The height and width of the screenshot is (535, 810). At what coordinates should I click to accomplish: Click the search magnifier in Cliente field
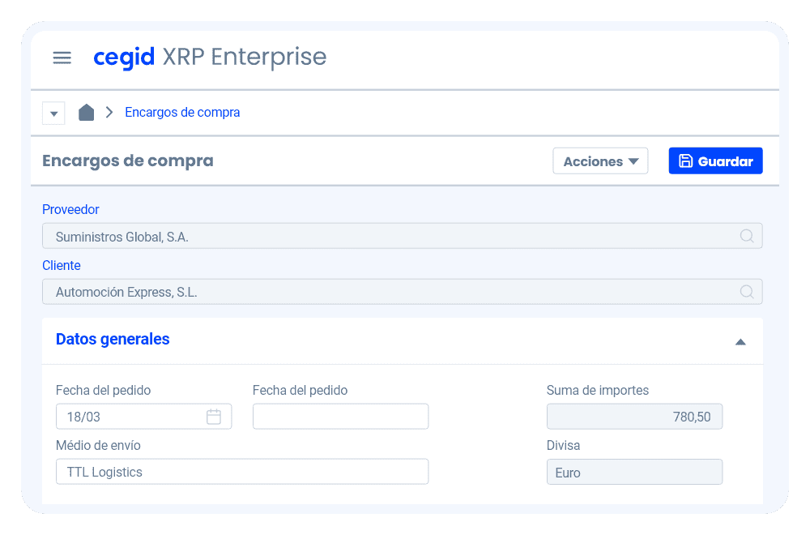click(x=747, y=292)
